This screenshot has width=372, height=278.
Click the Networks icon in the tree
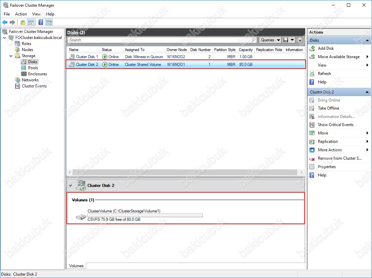click(x=17, y=80)
